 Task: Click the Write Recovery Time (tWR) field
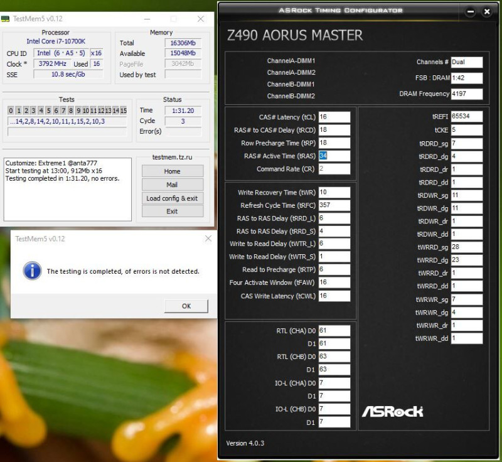[x=334, y=192]
